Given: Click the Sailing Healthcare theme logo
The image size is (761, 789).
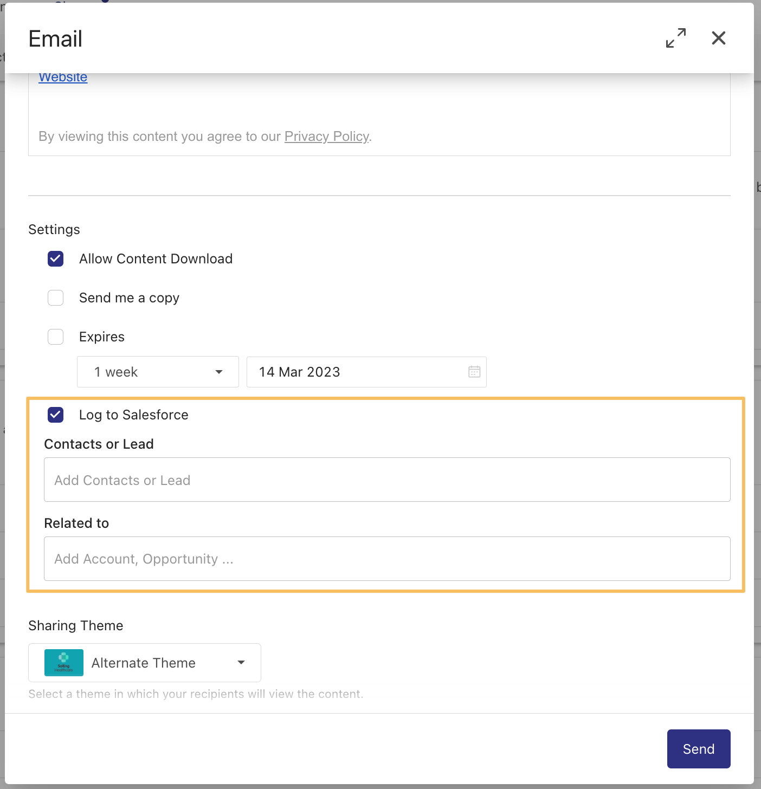Looking at the screenshot, I should click(x=63, y=662).
